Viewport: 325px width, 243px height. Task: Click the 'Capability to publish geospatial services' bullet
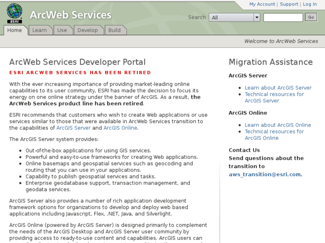[x=91, y=177]
